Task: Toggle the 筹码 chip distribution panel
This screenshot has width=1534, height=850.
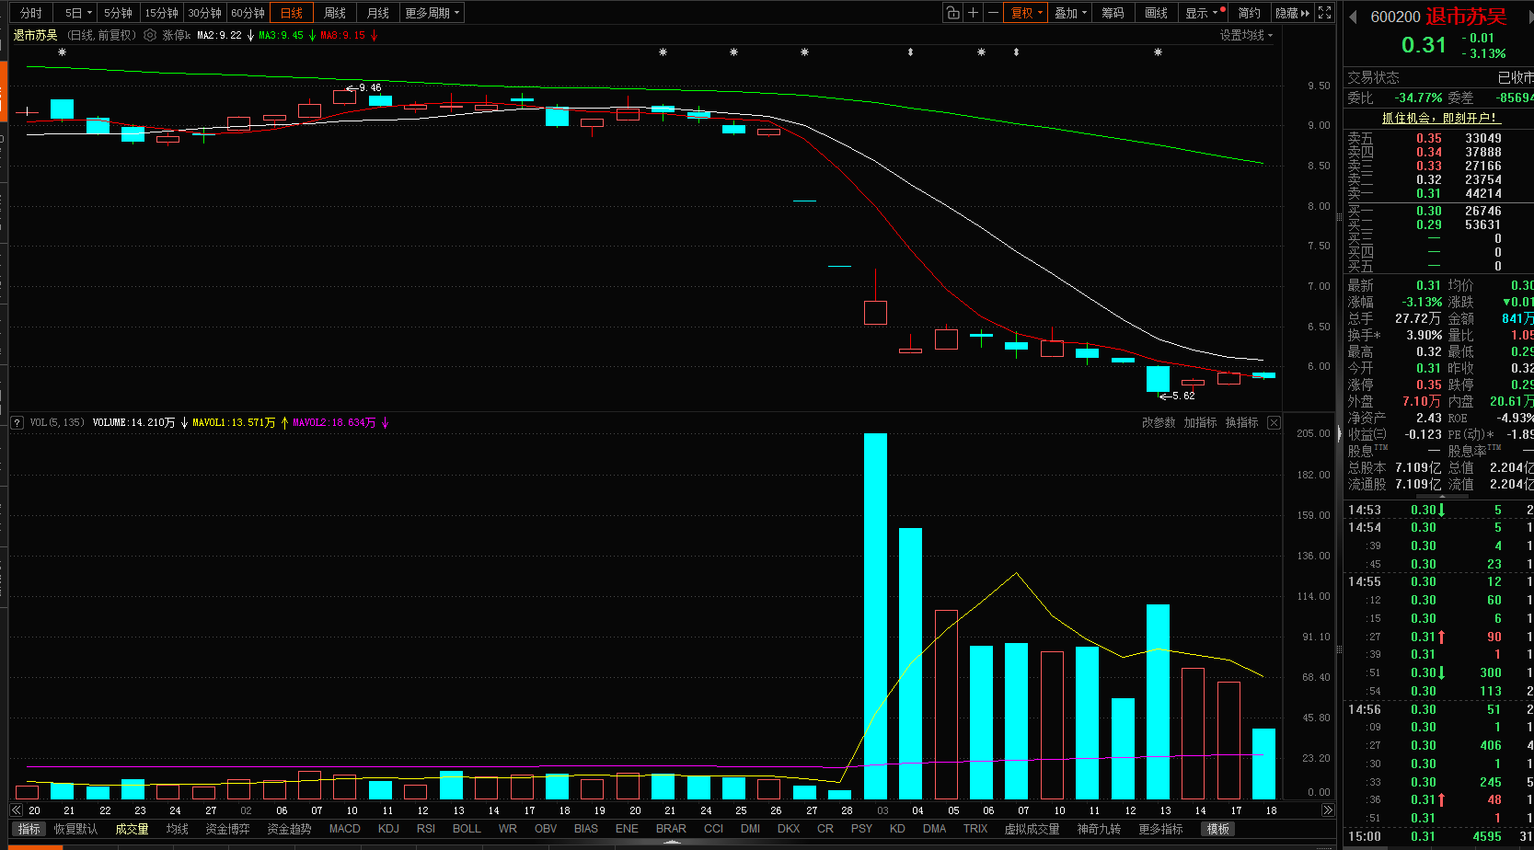Action: point(1113,13)
